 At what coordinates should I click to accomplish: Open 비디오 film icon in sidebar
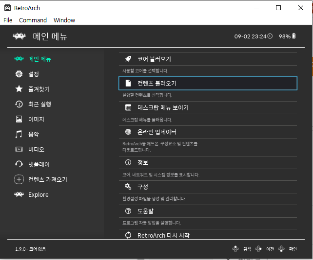click(x=19, y=149)
